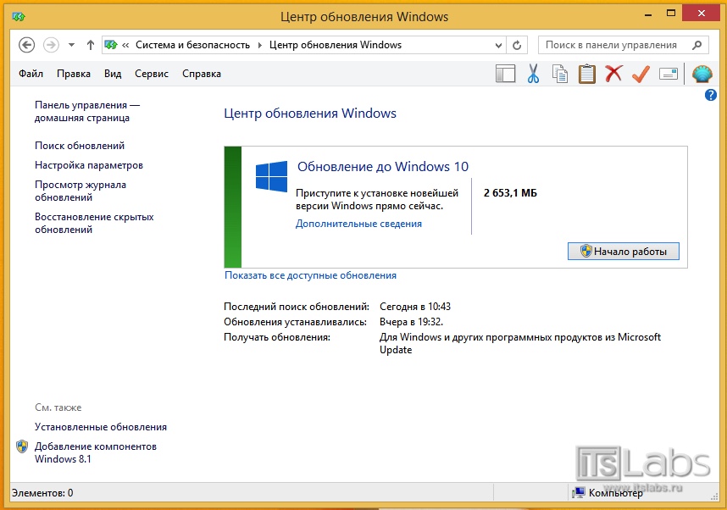
Task: Click the magnifier search icon
Action: click(696, 45)
